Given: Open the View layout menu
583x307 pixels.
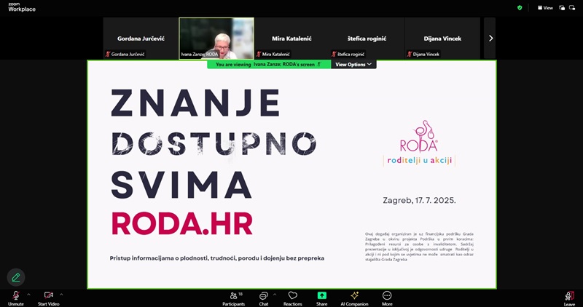Looking at the screenshot, I should tap(545, 7).
